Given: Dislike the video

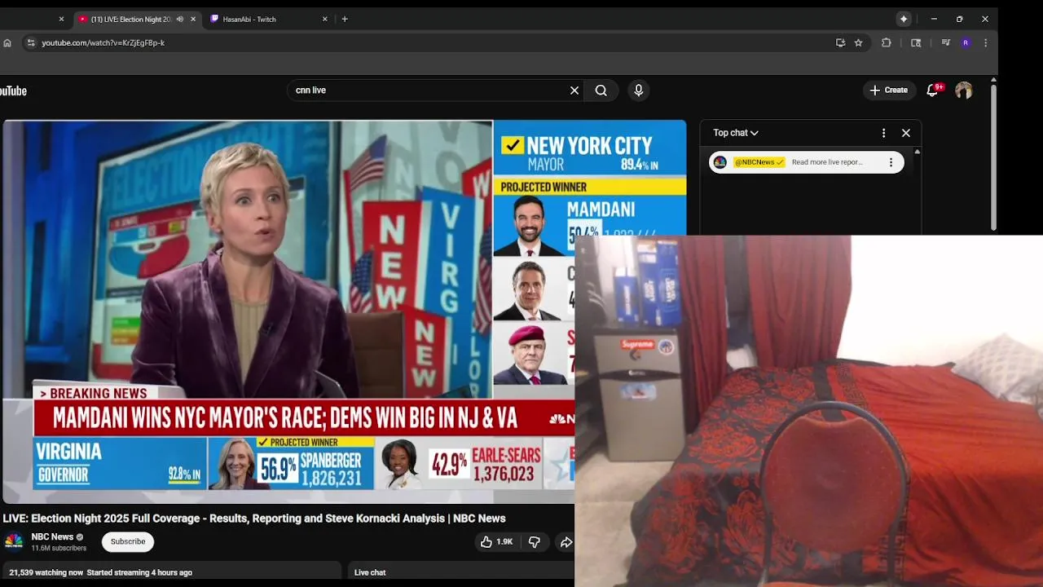Looking at the screenshot, I should pos(535,541).
